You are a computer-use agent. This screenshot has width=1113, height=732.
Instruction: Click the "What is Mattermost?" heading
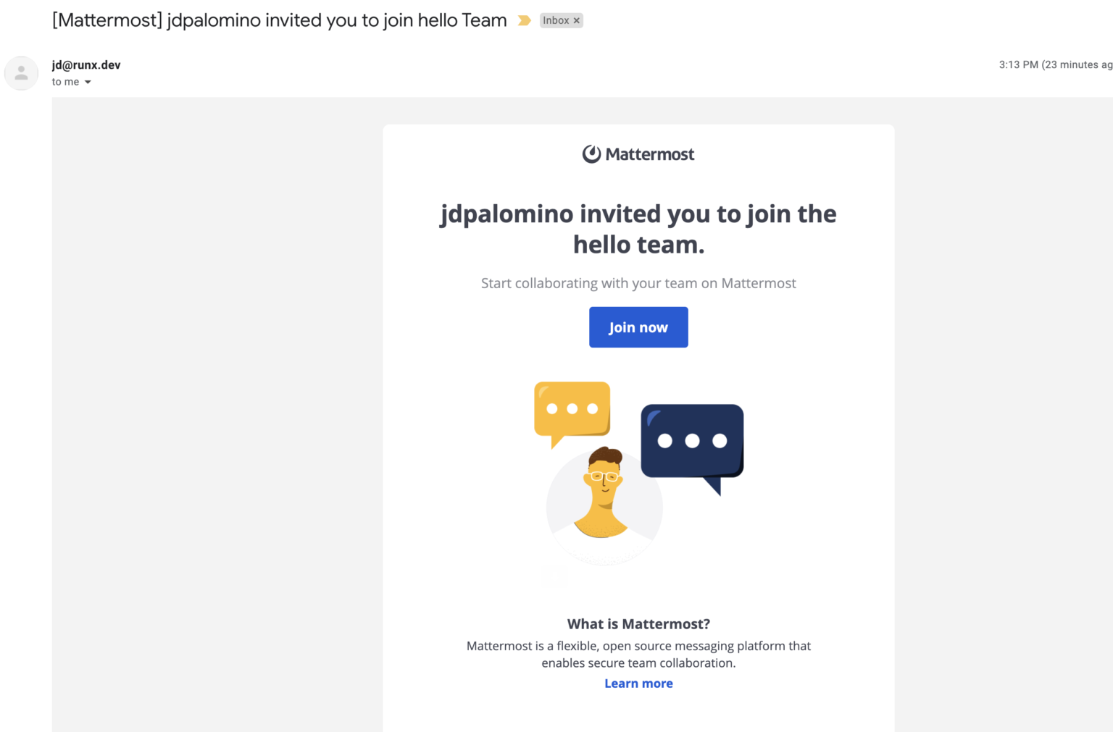click(638, 624)
